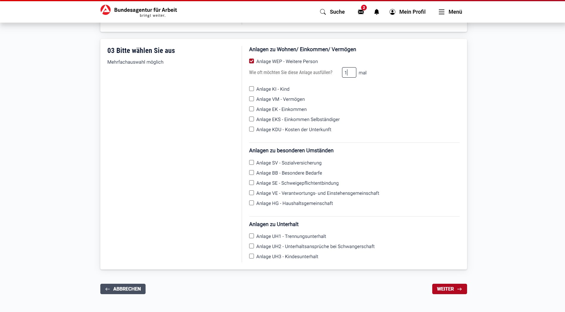Open the hamburger Menü icon
Image resolution: width=565 pixels, height=312 pixels.
441,12
